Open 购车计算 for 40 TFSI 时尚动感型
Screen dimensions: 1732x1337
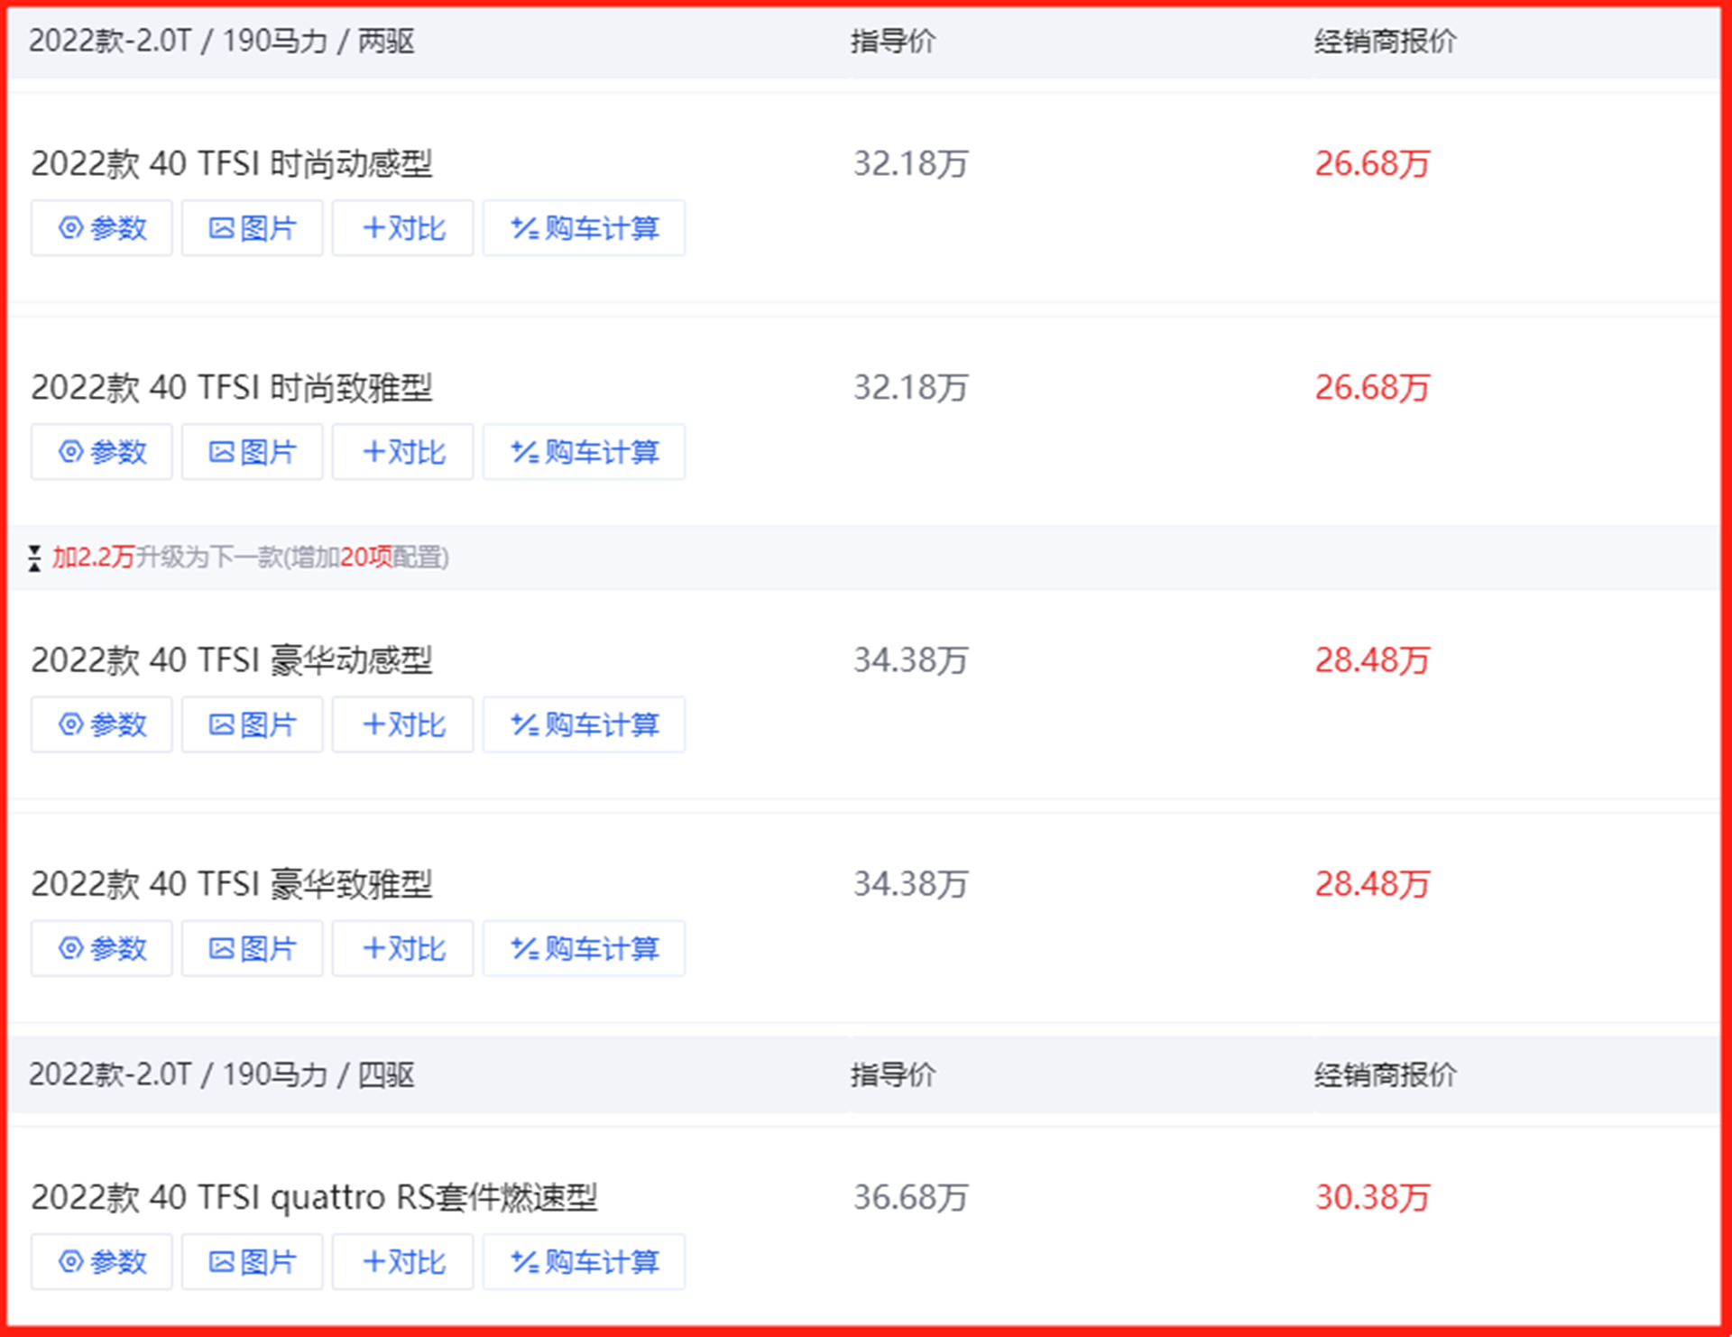(584, 228)
